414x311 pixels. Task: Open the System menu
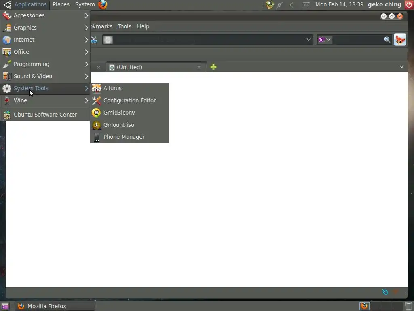point(85,4)
